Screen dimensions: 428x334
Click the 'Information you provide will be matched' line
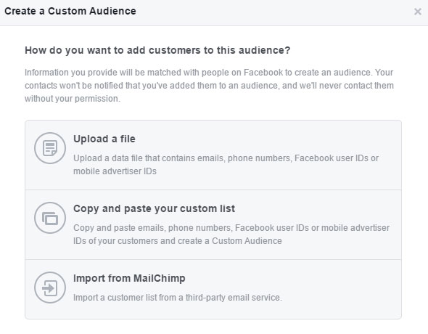coord(209,73)
